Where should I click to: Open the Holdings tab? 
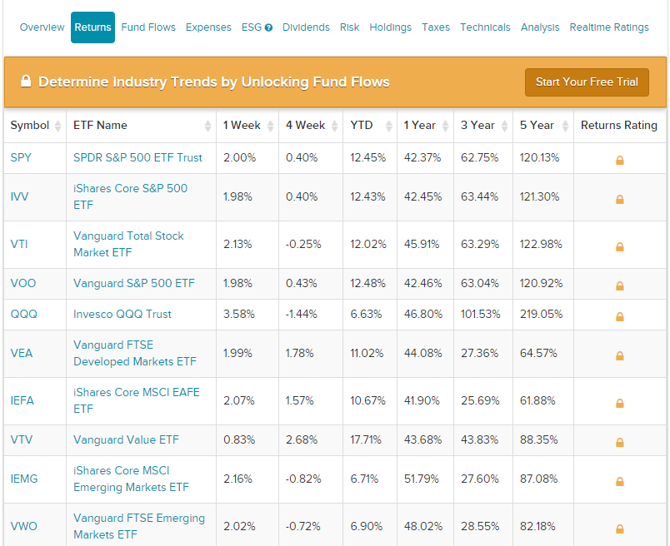[391, 27]
